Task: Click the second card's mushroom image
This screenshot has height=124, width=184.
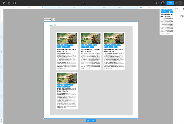Action: pos(91,38)
